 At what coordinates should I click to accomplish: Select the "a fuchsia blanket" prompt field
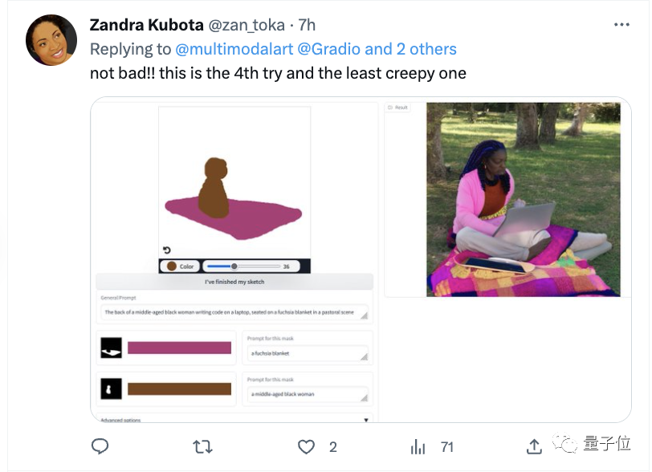(x=307, y=351)
